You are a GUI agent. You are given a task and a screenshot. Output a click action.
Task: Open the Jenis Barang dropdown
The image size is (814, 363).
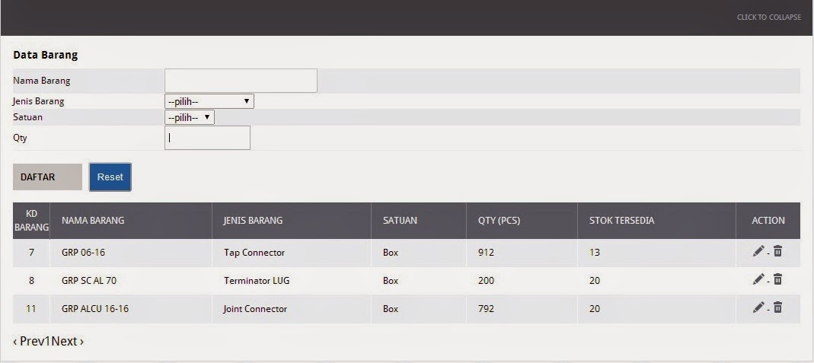[209, 101]
